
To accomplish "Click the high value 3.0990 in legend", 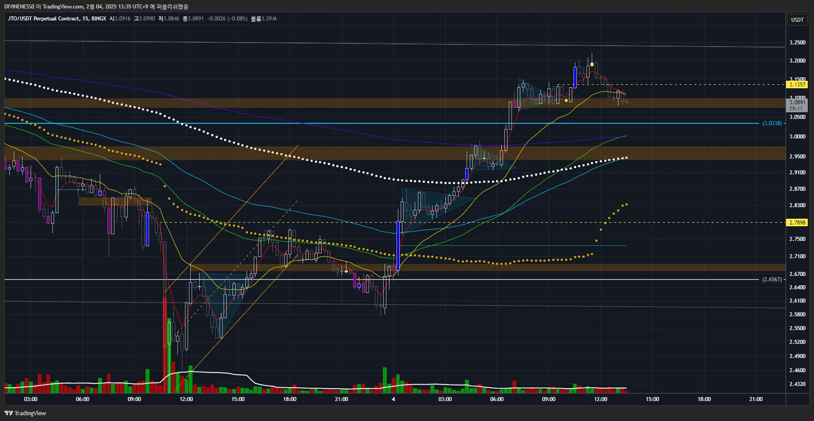I will coord(147,19).
